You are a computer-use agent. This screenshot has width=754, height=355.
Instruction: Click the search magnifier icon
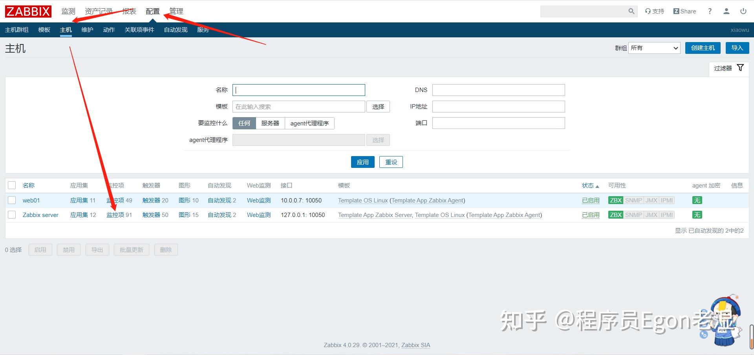pyautogui.click(x=631, y=11)
